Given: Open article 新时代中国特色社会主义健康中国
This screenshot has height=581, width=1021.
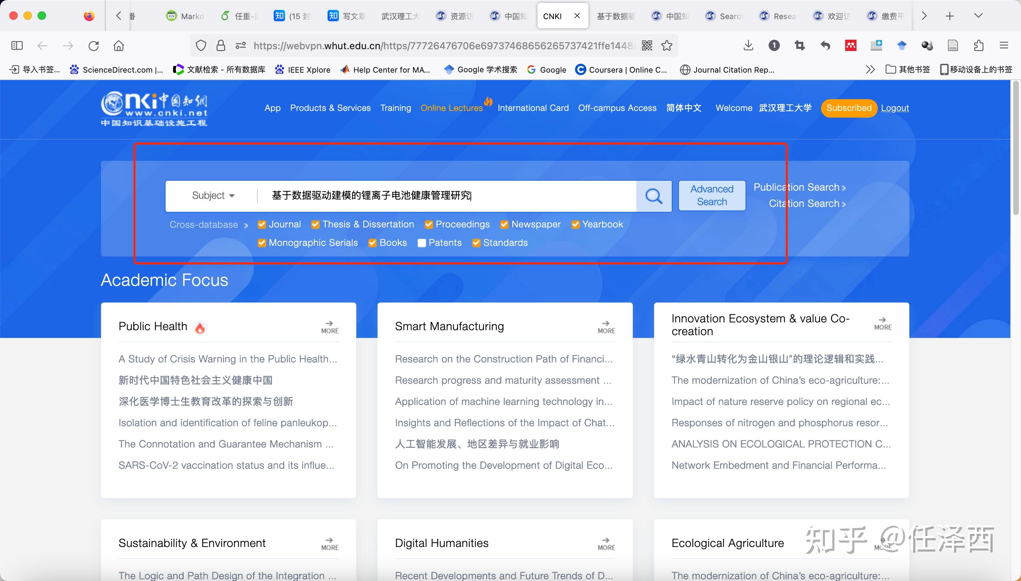Looking at the screenshot, I should click(195, 380).
